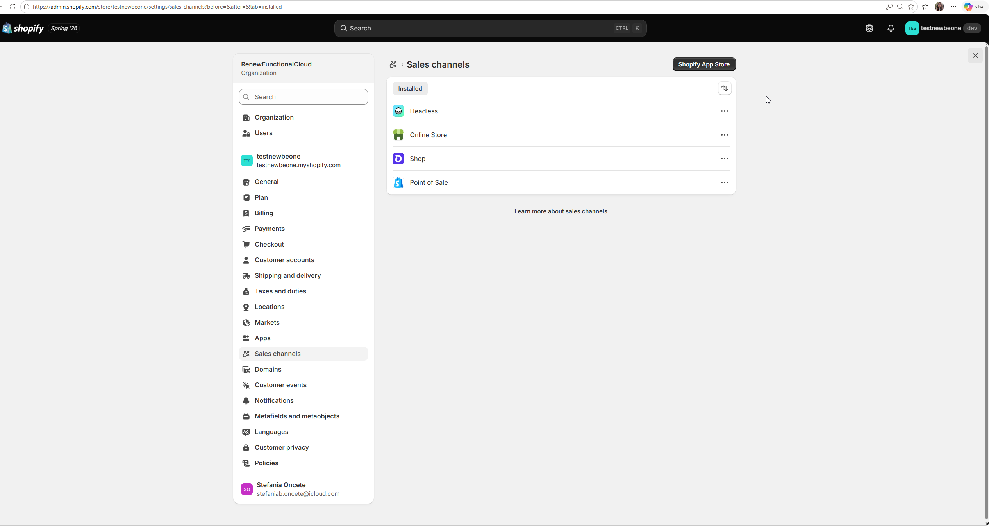Screen dimensions: 989x527
Task: Click the browser address bar URL
Action: point(157,7)
